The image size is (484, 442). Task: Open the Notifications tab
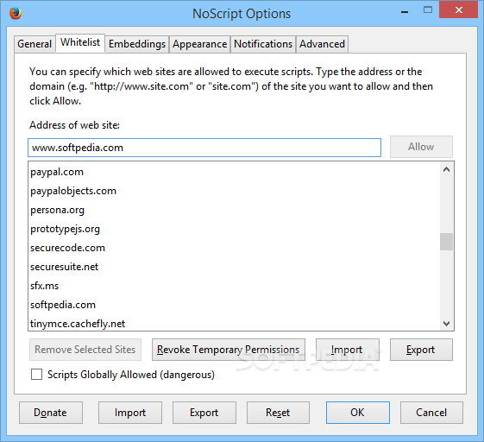click(x=263, y=44)
